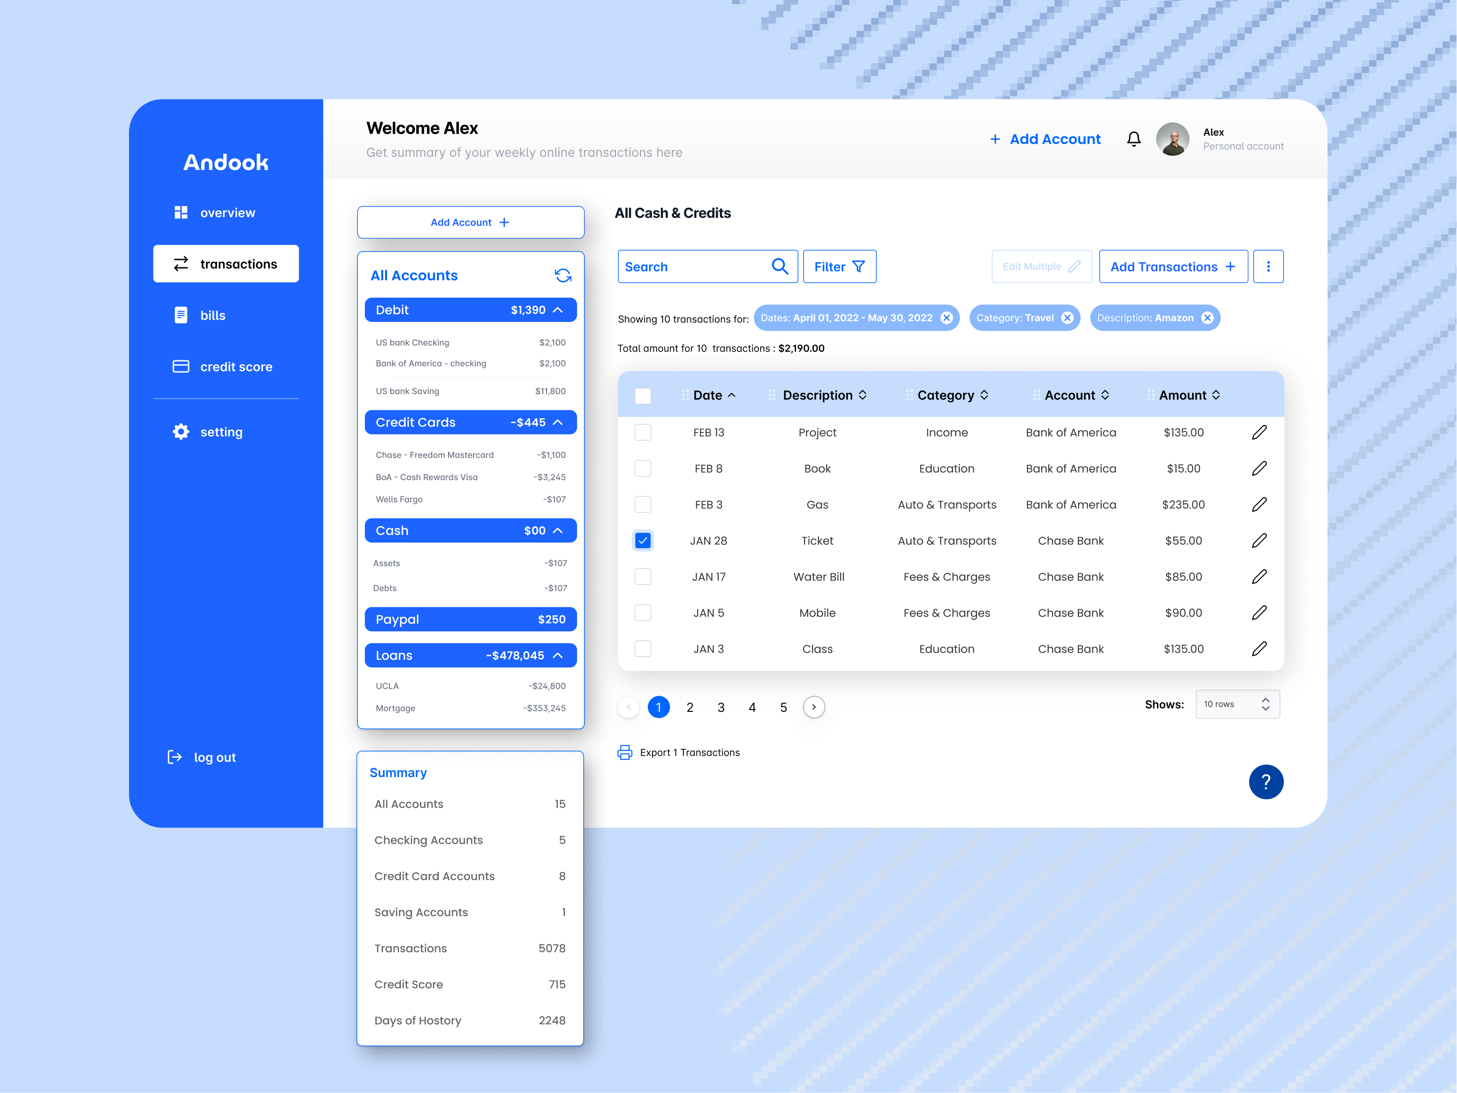Edit the Mobile transaction pencil icon

(x=1259, y=613)
